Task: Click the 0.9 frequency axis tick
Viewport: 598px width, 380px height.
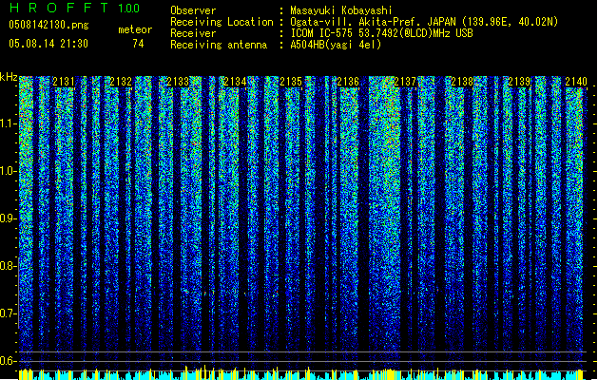Action: click(x=8, y=218)
